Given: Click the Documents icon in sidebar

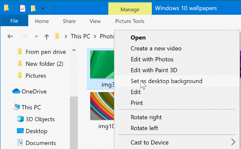Looking at the screenshot, I should click(20, 142).
